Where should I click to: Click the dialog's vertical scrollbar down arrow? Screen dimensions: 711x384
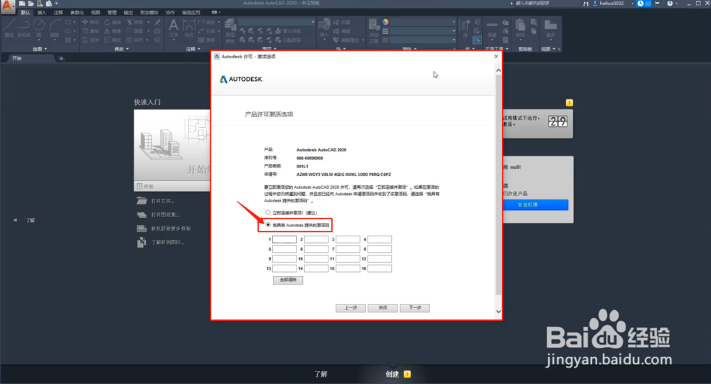498,312
